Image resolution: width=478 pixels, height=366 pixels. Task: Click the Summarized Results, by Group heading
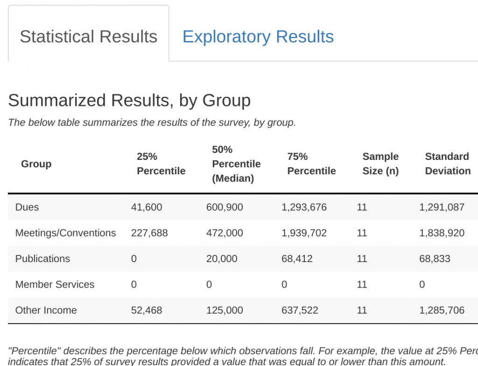point(129,100)
